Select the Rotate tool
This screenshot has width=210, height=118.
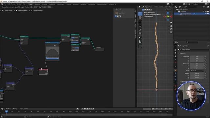tap(140, 26)
